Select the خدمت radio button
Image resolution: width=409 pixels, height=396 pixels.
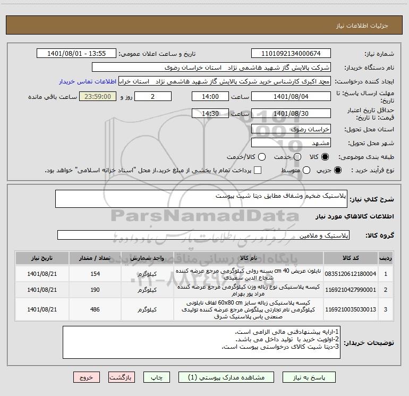point(297,157)
